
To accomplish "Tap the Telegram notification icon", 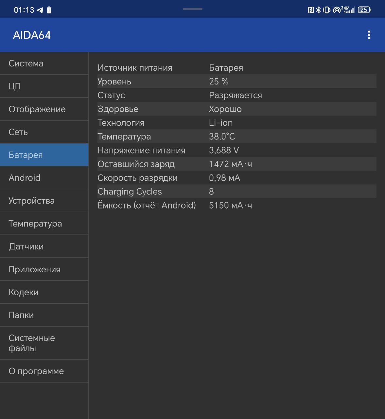I will [x=40, y=10].
